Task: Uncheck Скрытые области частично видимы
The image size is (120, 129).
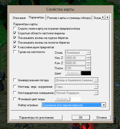Action: pyautogui.click(x=15, y=33)
